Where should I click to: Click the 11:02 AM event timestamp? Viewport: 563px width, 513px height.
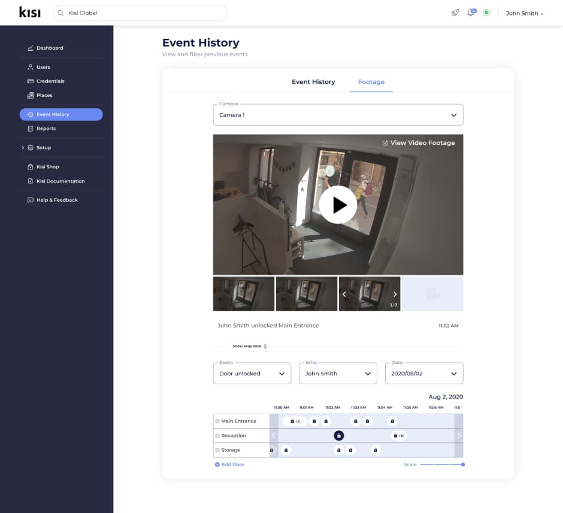pos(449,326)
